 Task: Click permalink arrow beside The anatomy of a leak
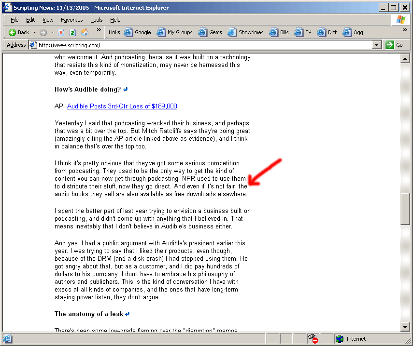[x=128, y=314]
